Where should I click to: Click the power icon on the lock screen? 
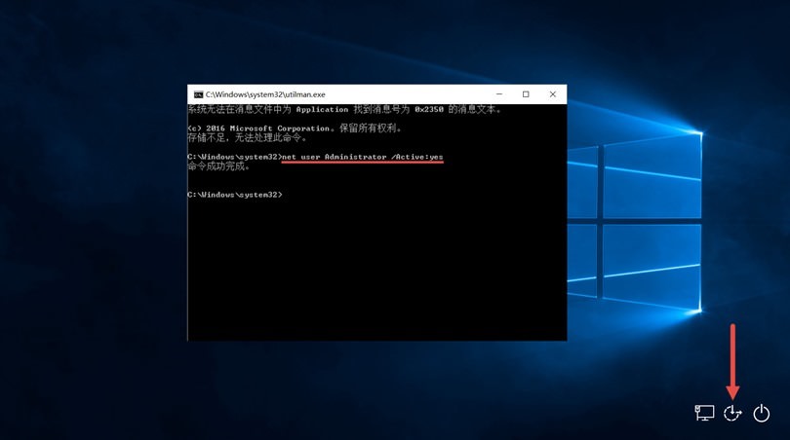(762, 413)
